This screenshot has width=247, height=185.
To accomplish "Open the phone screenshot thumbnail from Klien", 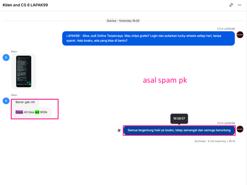I will [x=24, y=71].
